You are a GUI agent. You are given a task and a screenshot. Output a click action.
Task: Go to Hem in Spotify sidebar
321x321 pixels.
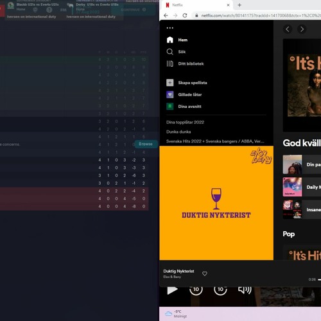tap(177, 40)
